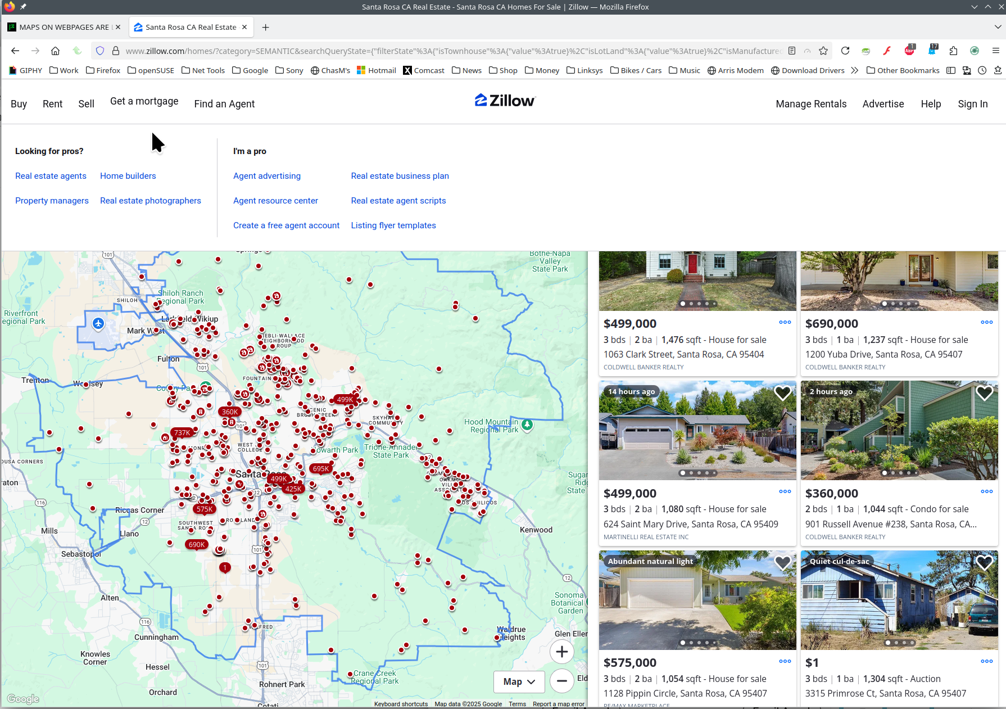Favorite the 901 Russell Avenue condo listing
The image size is (1006, 709).
[x=984, y=393]
